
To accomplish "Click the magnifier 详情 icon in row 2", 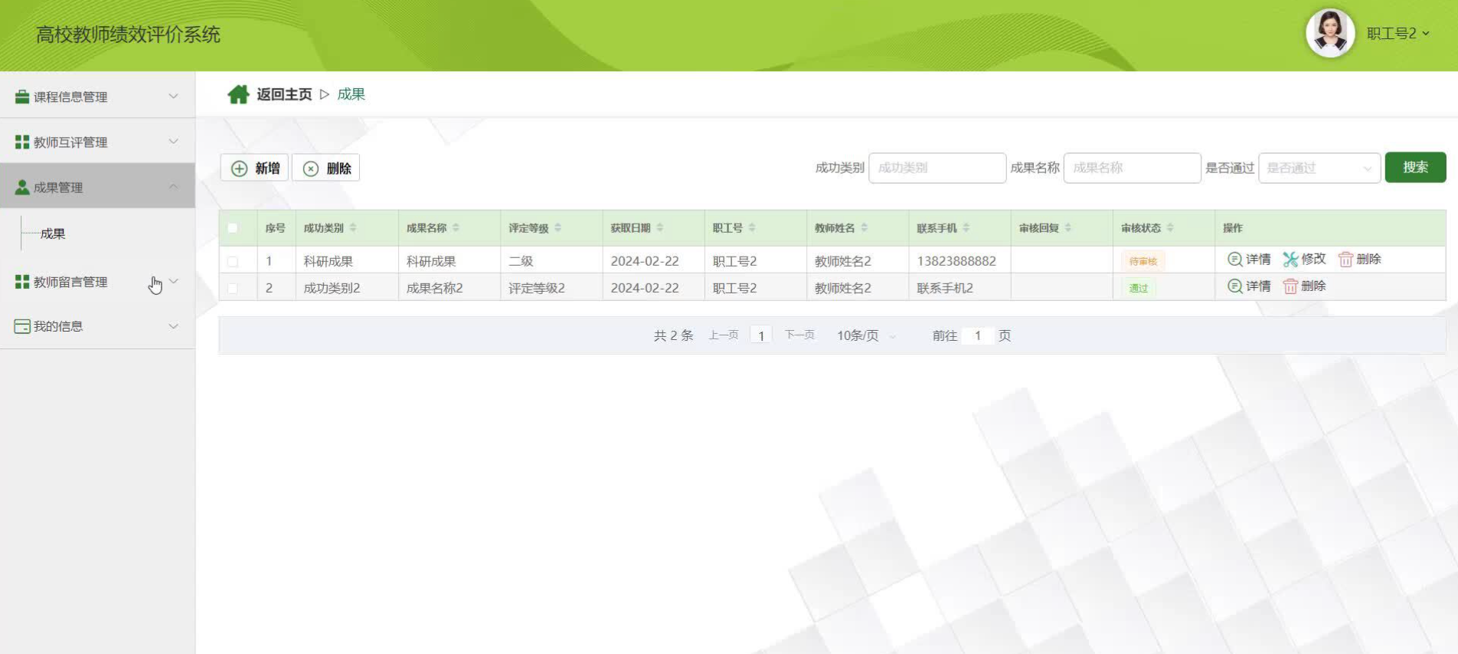I will click(1234, 286).
